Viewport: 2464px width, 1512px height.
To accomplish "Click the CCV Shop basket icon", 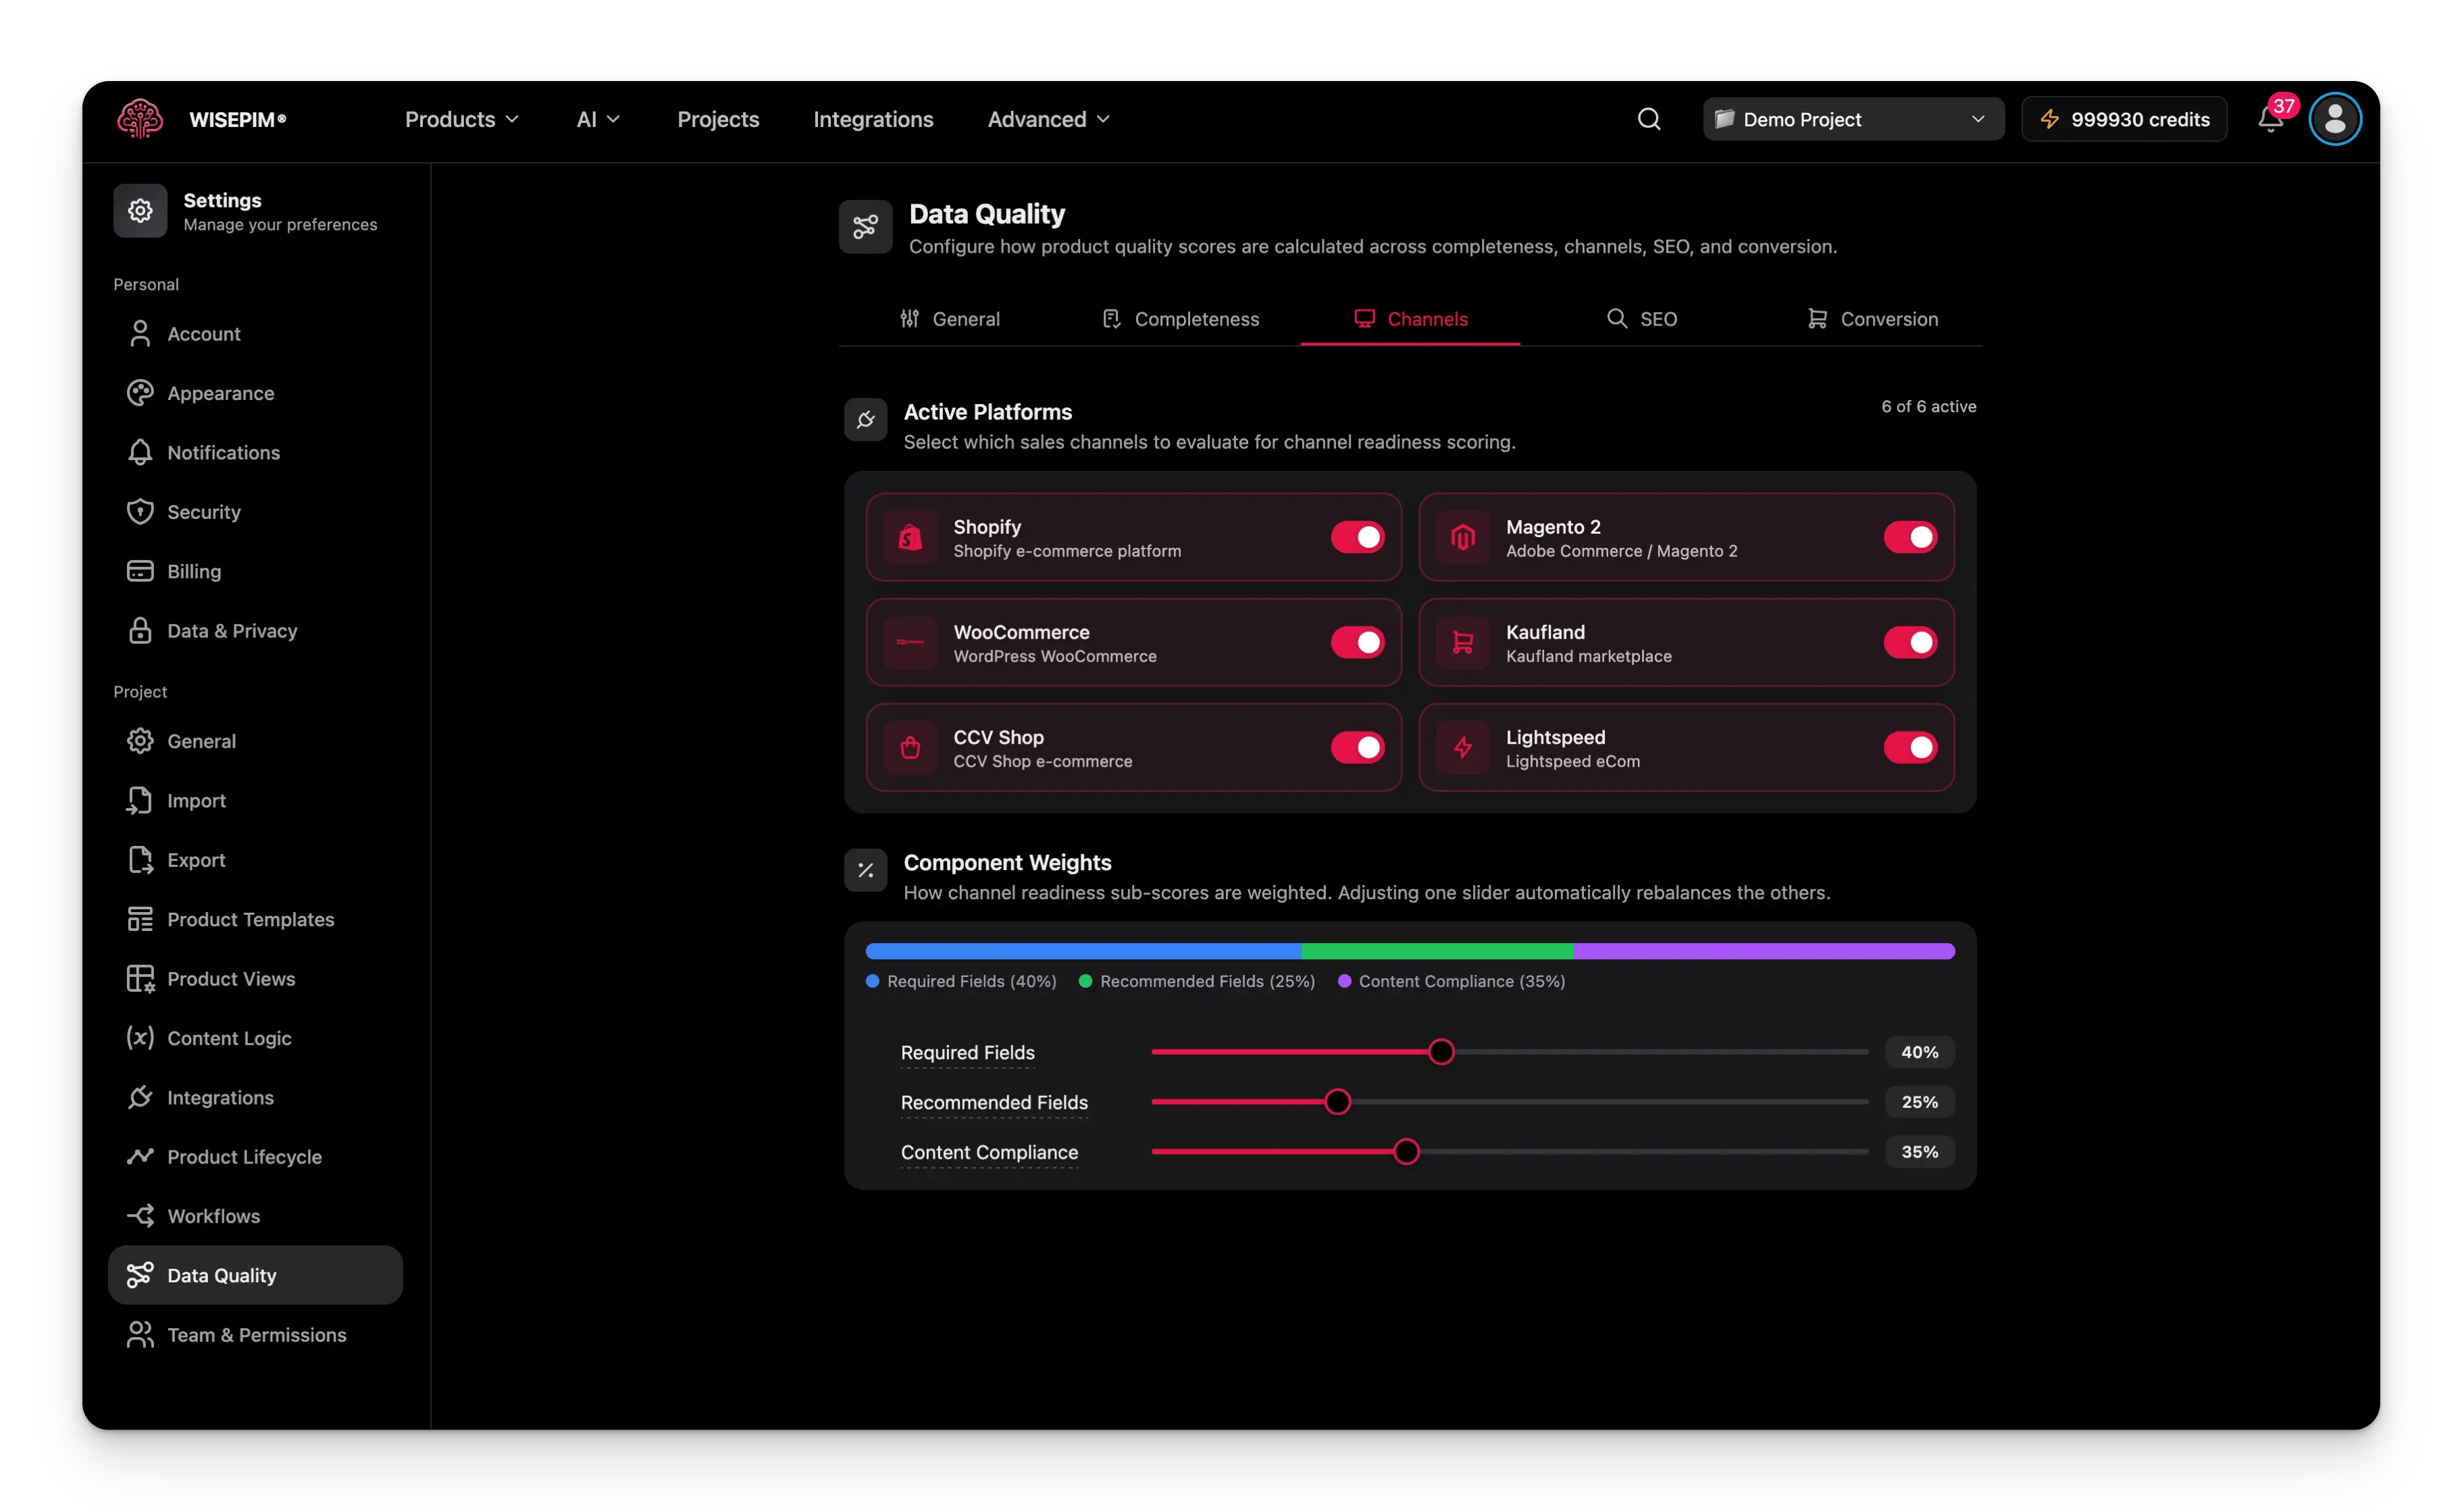I will click(x=910, y=747).
